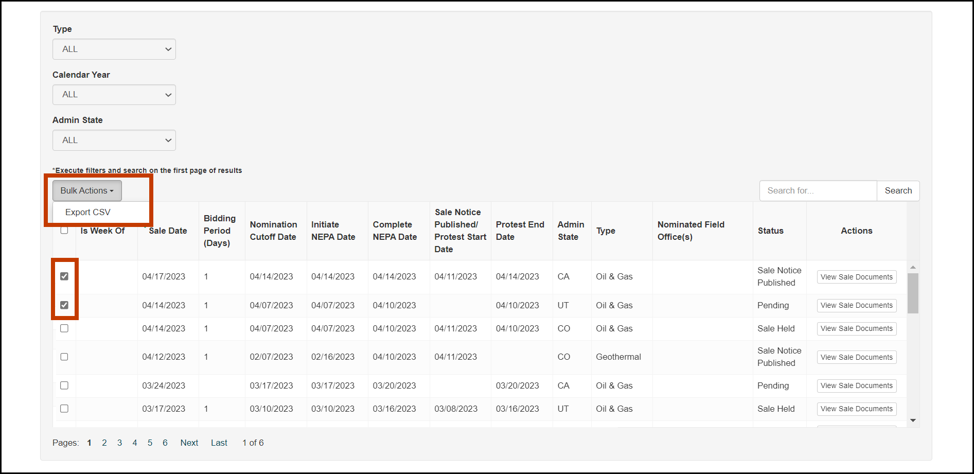Click inside the Search for text field
Screen dimensions: 974x474
coord(818,190)
